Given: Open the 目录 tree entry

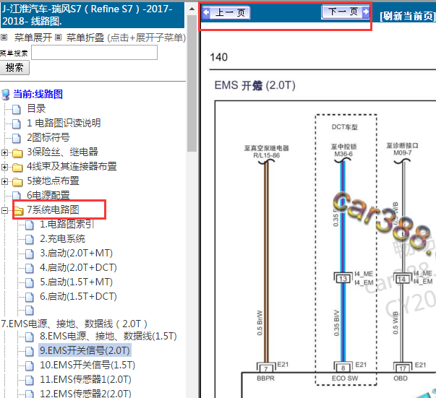Looking at the screenshot, I should click(36, 108).
